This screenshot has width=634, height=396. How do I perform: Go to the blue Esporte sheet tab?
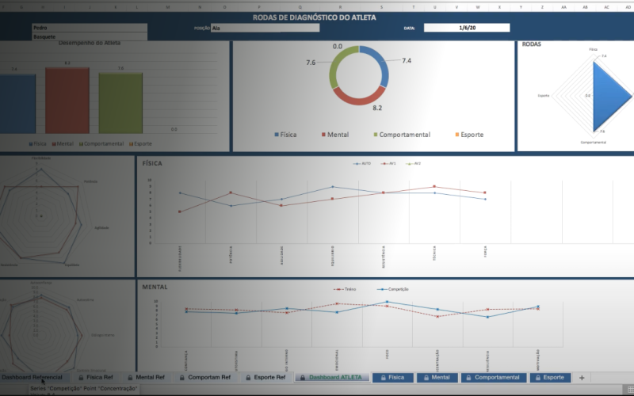[x=553, y=378]
